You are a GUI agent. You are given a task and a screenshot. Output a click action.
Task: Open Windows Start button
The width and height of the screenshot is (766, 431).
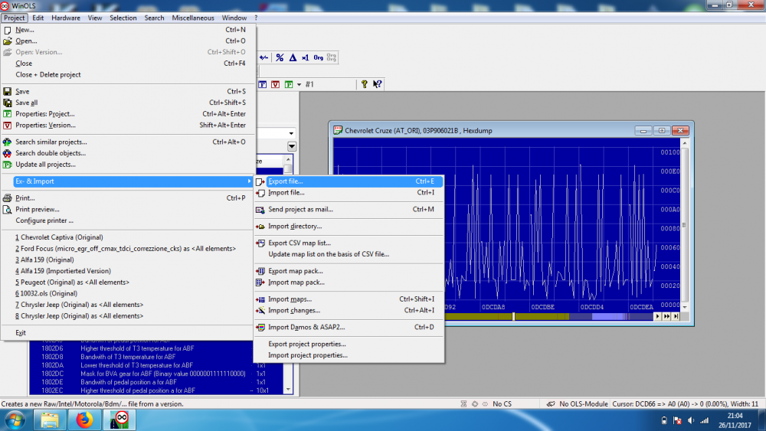(x=15, y=420)
